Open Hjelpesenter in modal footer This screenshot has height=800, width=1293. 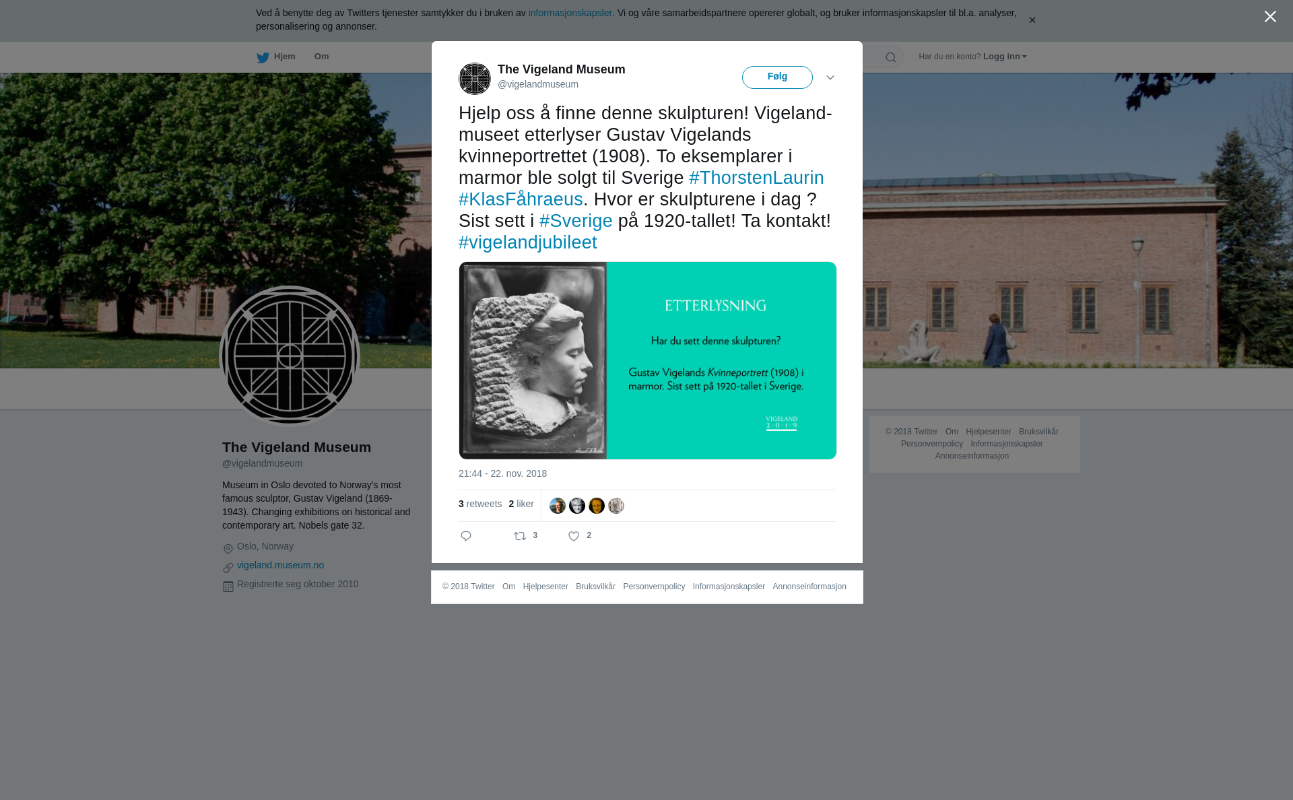pyautogui.click(x=545, y=587)
